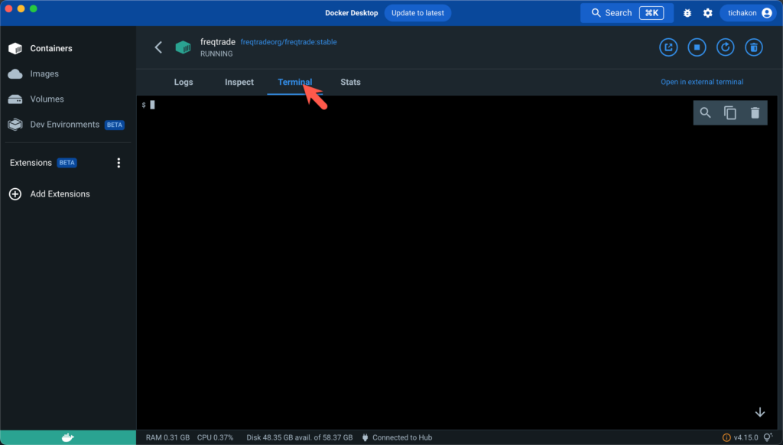Click the version warning icon beside v4.15.0
Viewport: 783px width, 445px height.
pyautogui.click(x=726, y=437)
